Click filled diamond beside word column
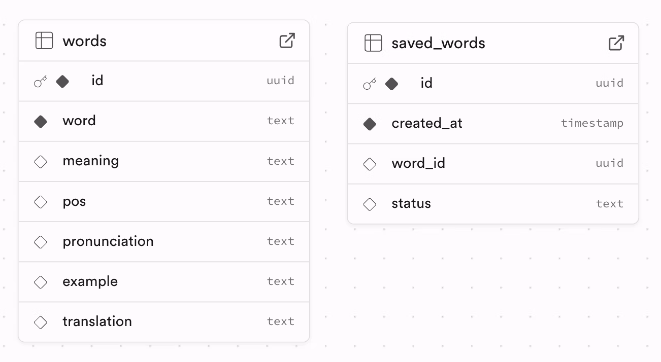The image size is (661, 362). point(41,121)
